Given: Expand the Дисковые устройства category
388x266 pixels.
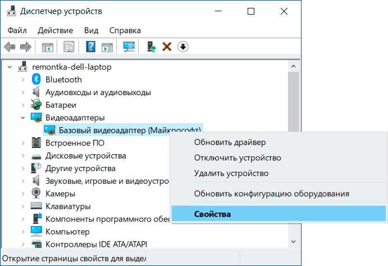Looking at the screenshot, I should click(x=23, y=156).
